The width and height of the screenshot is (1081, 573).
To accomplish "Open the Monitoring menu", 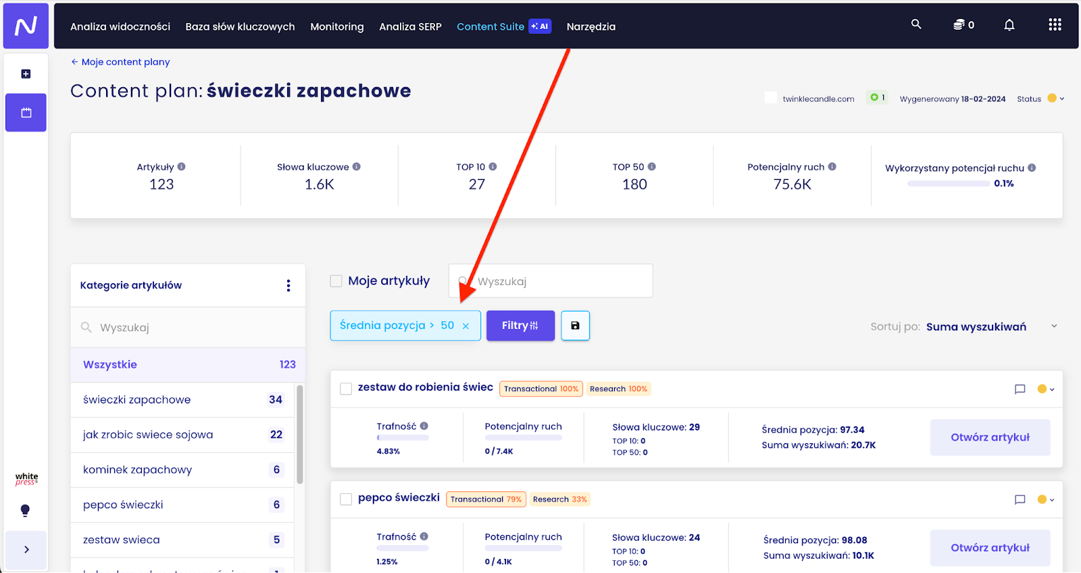I will coord(337,26).
